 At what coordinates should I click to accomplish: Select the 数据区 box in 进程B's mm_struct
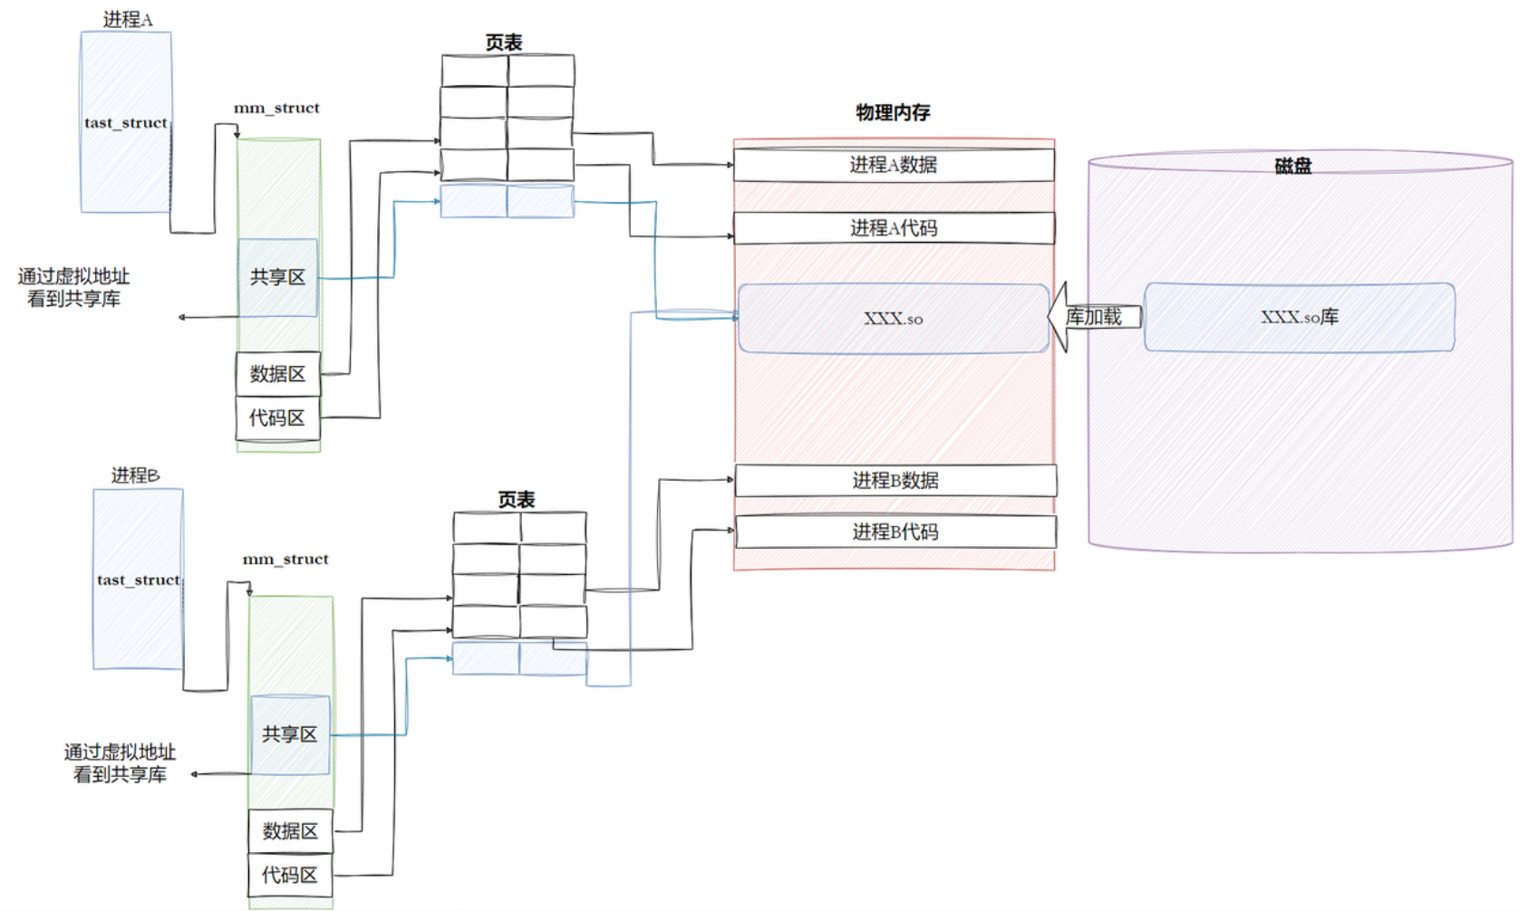290,831
